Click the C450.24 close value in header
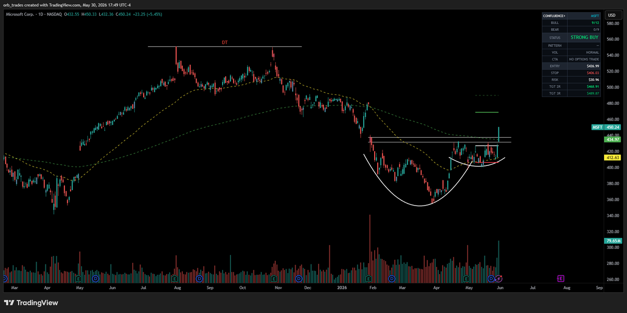Viewport: 627px width, 313px height. [x=124, y=14]
